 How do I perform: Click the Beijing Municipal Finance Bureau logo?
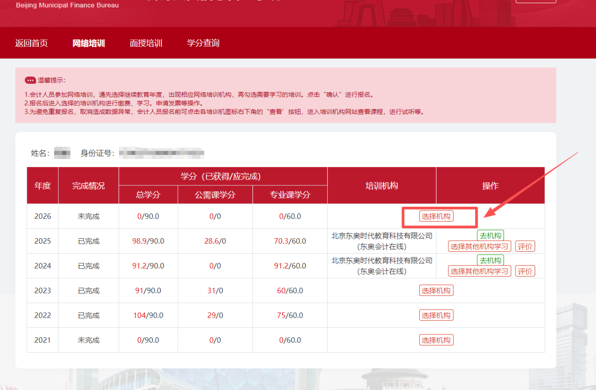pyautogui.click(x=66, y=5)
